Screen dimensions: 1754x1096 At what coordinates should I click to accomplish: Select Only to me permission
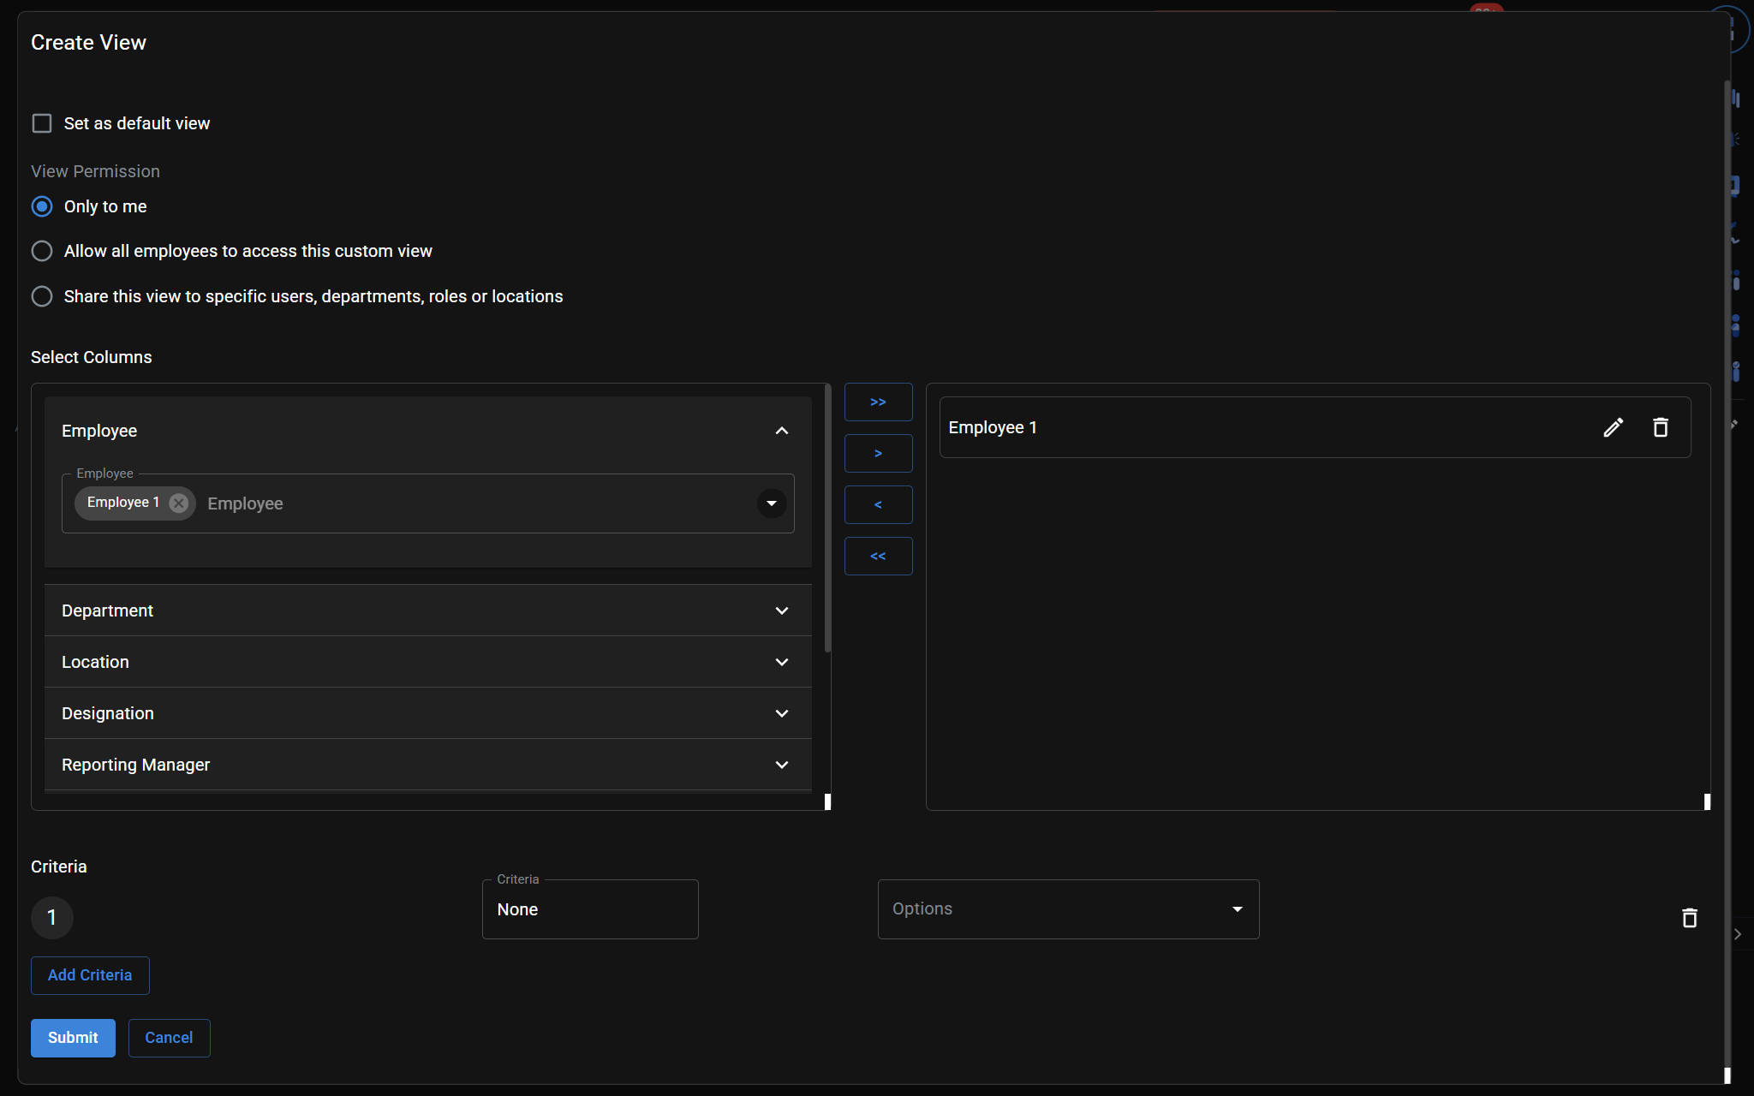[x=42, y=206]
